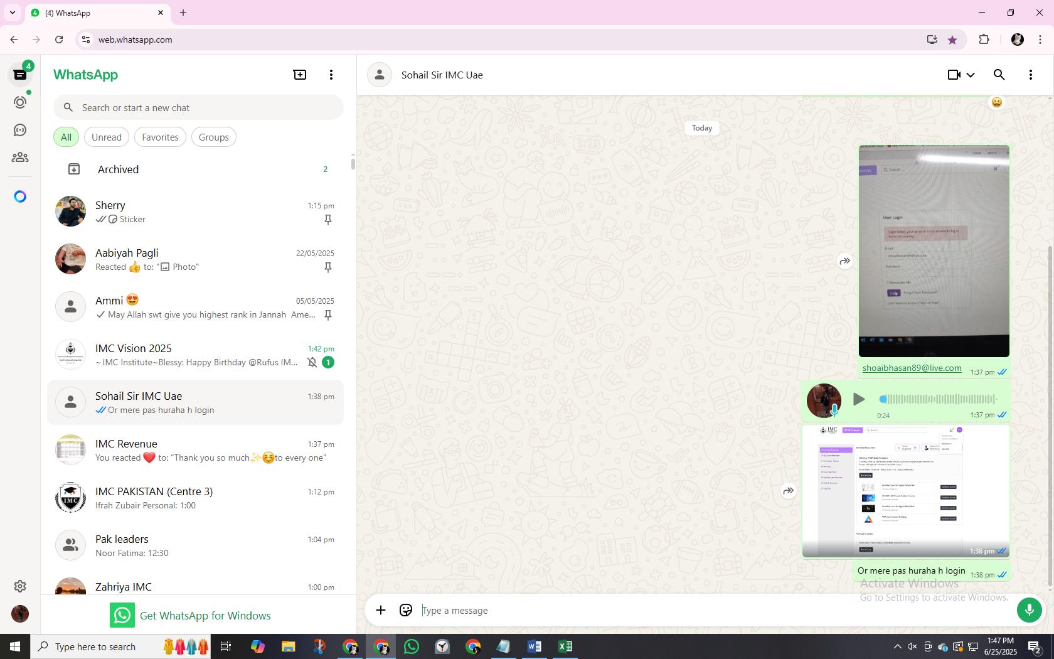Open the Status updates icon
This screenshot has height=659, width=1054.
tap(20, 102)
